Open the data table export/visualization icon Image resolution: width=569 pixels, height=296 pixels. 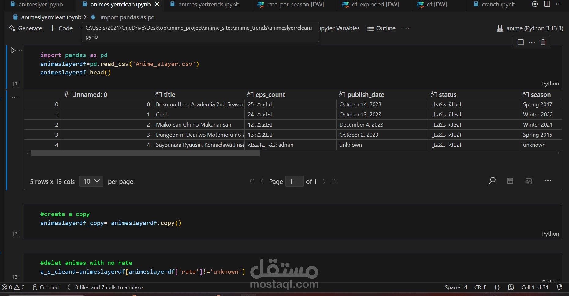529,181
